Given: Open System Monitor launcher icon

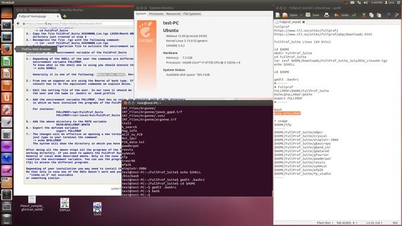Looking at the screenshot, I should [7, 37].
